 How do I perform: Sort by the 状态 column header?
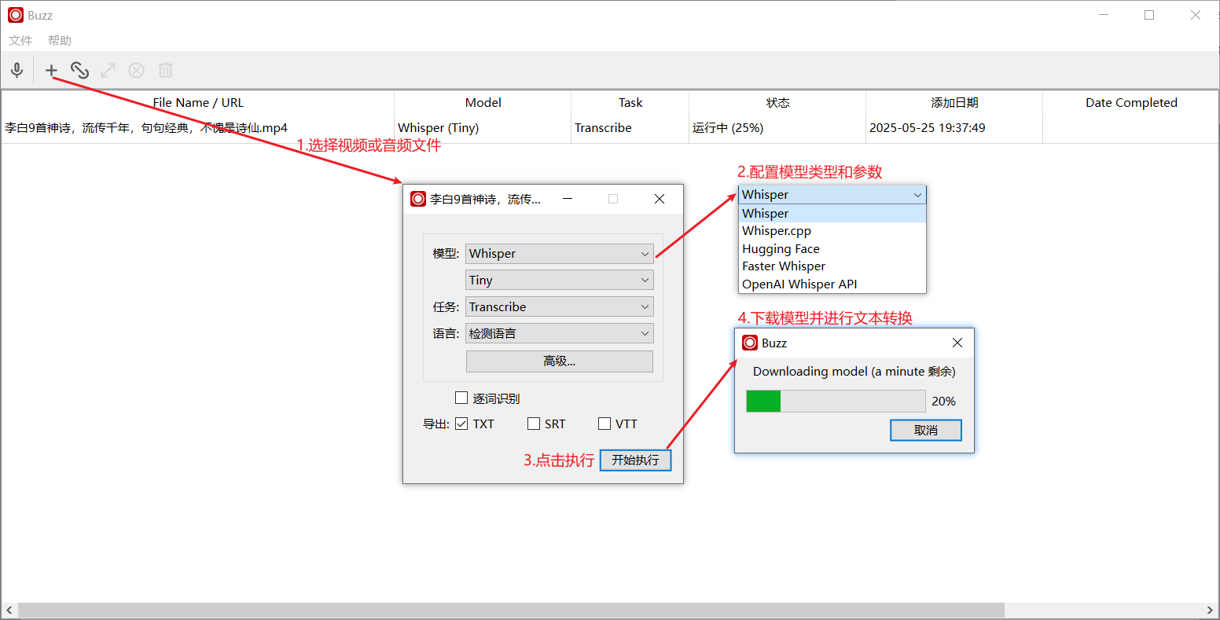[777, 103]
